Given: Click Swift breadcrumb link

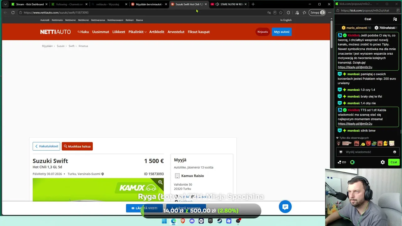Looking at the screenshot, I should [72, 46].
